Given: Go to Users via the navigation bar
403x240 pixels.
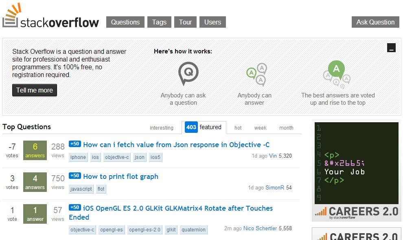Looking at the screenshot, I should 212,22.
